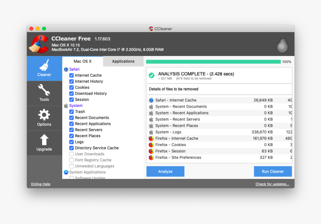
Task: Select the System Applications category heading
Action: coord(87,172)
